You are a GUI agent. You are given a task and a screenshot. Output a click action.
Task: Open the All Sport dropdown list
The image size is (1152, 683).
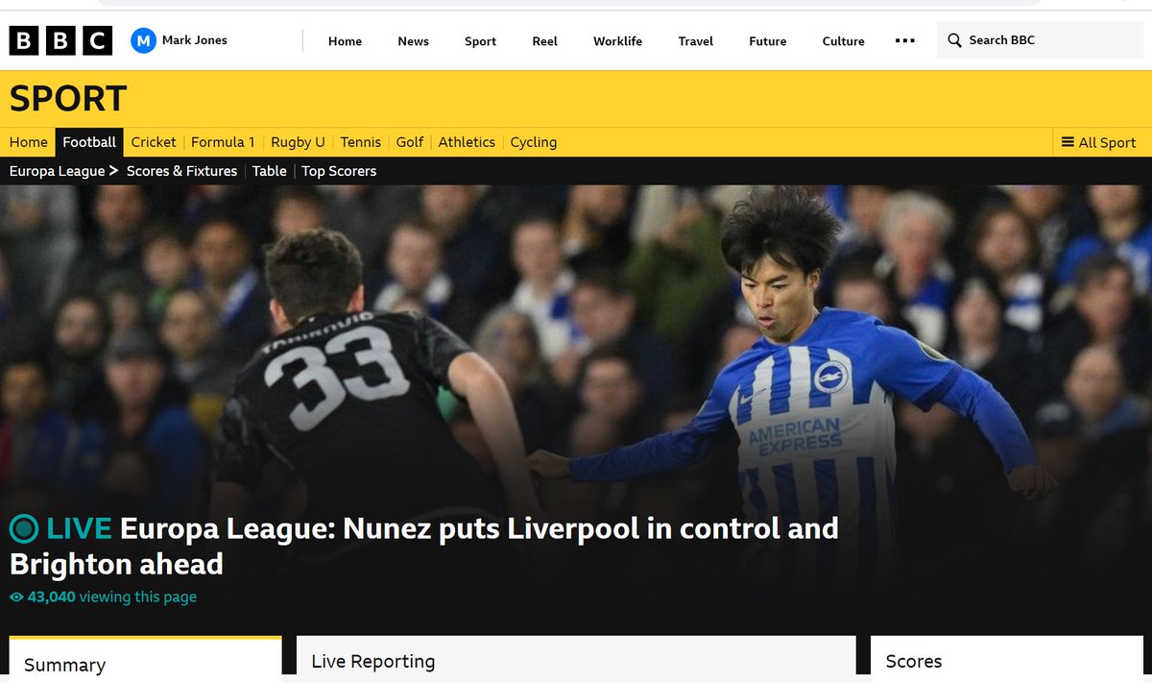1100,142
